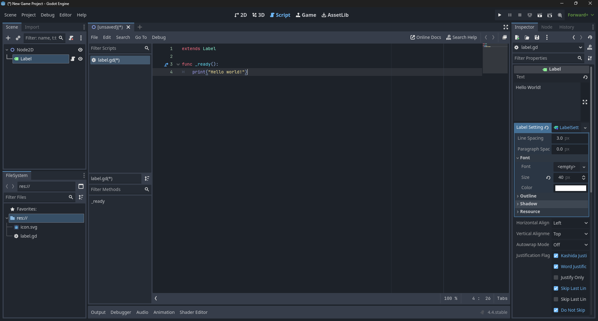Save the current resource in Inspector
The height and width of the screenshot is (321, 598).
click(537, 37)
